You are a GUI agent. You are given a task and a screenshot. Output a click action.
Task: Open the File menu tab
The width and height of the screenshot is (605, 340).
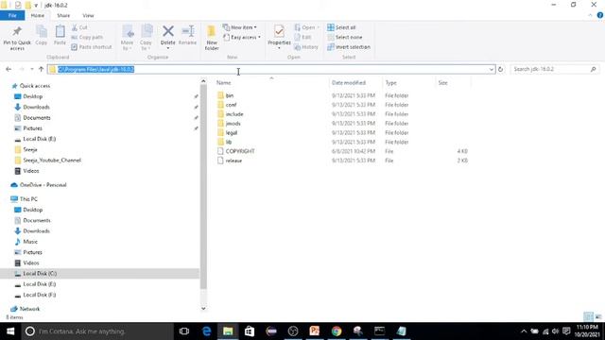(x=12, y=15)
